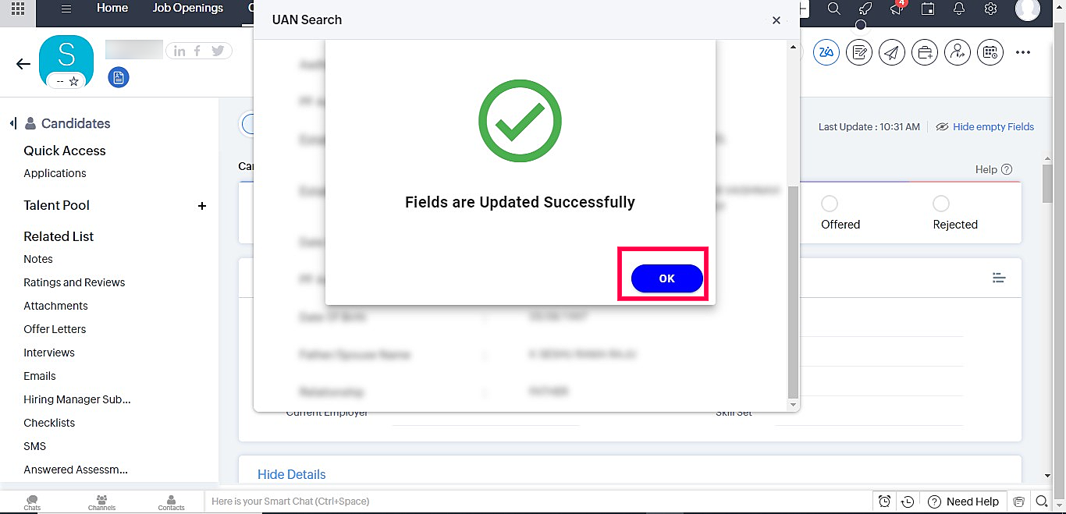
Task: Collapse the Candidates sidebar panel
Action: click(13, 123)
